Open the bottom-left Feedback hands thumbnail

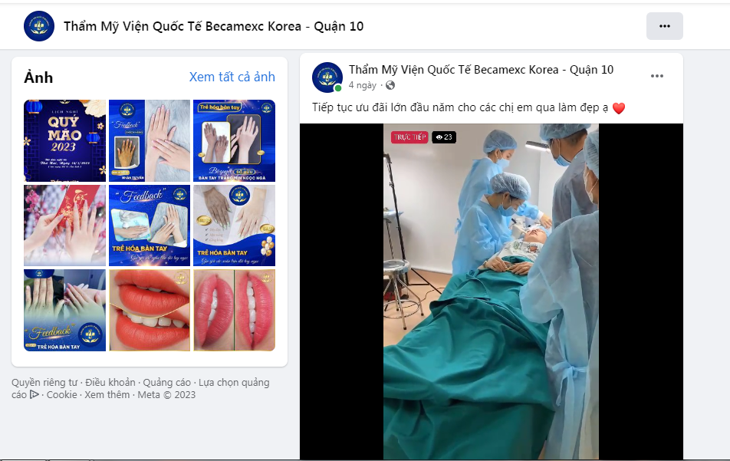point(64,310)
